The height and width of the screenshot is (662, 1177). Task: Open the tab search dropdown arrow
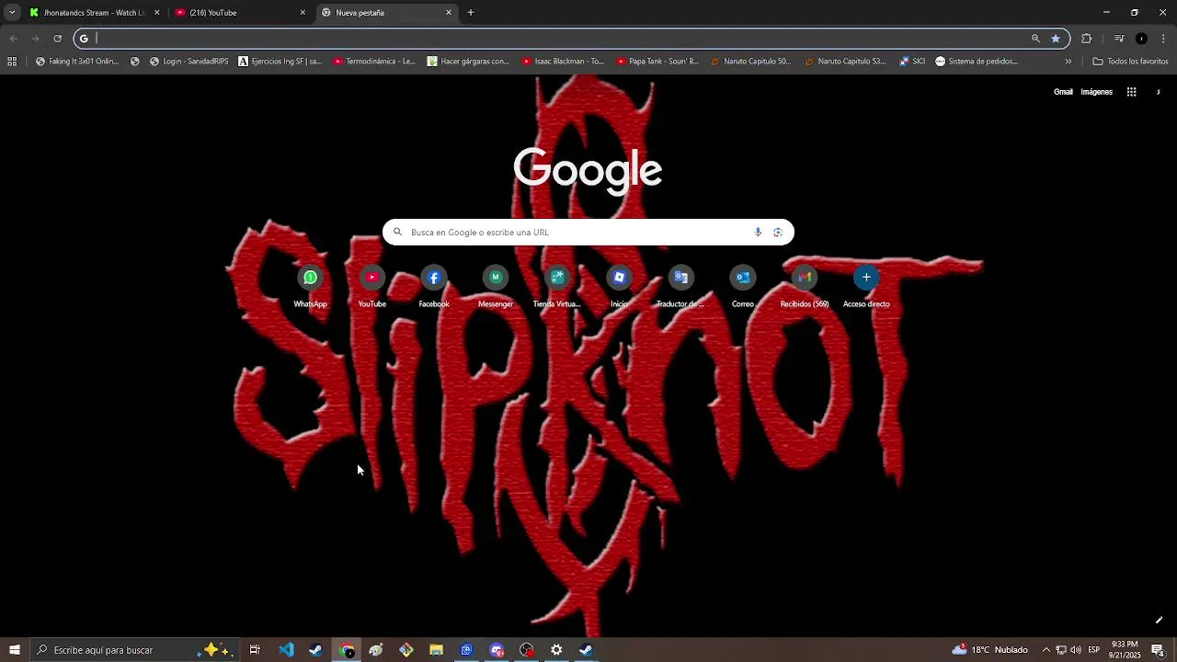pos(12,13)
